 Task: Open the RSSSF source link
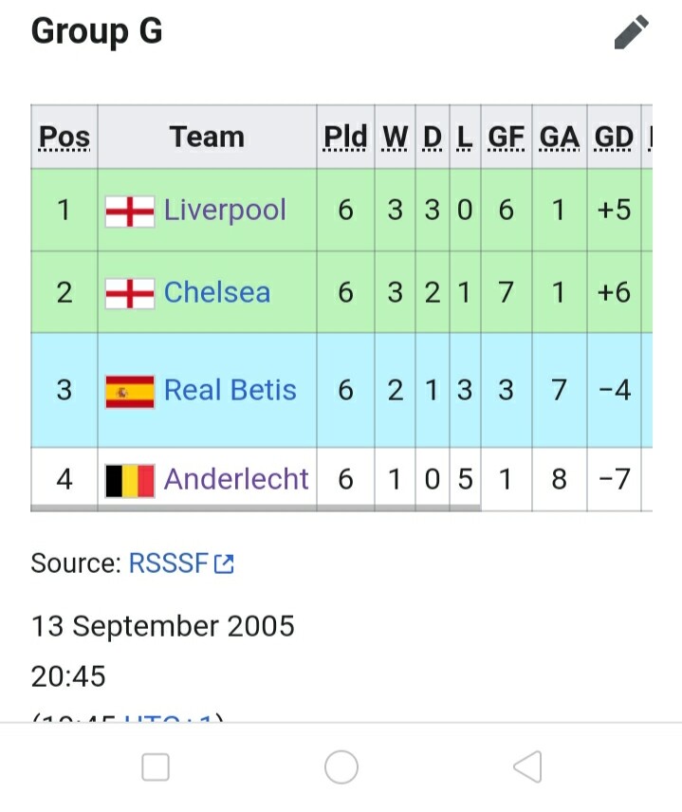[168, 563]
